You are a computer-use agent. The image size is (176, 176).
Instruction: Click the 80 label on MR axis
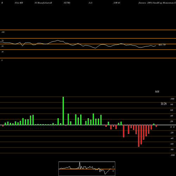click(172, 105)
